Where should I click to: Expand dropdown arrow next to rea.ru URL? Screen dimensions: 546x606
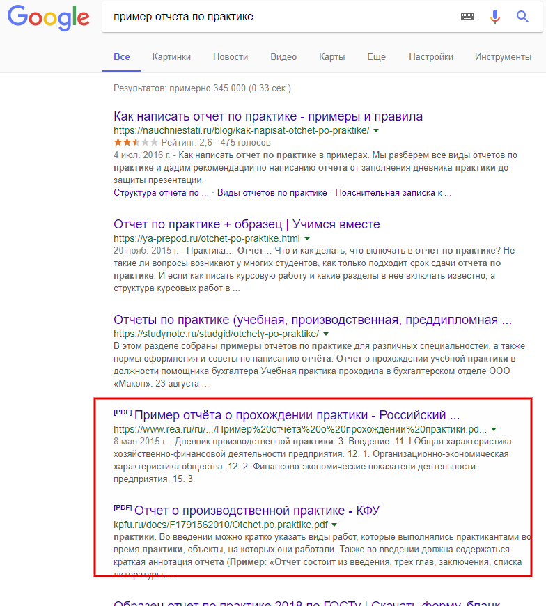pos(494,429)
